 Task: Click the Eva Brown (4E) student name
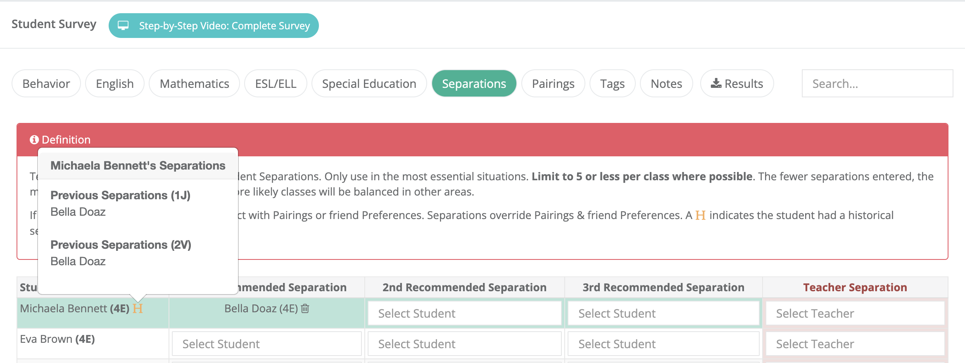(x=57, y=339)
